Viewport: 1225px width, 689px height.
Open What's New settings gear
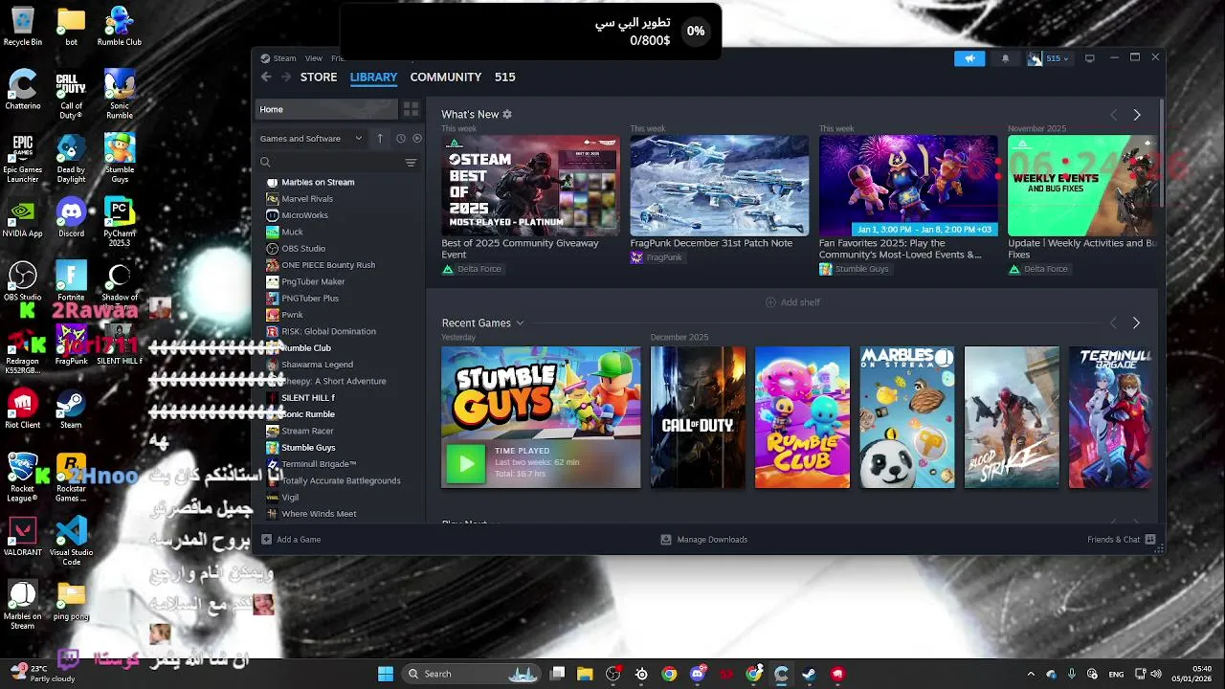(507, 114)
